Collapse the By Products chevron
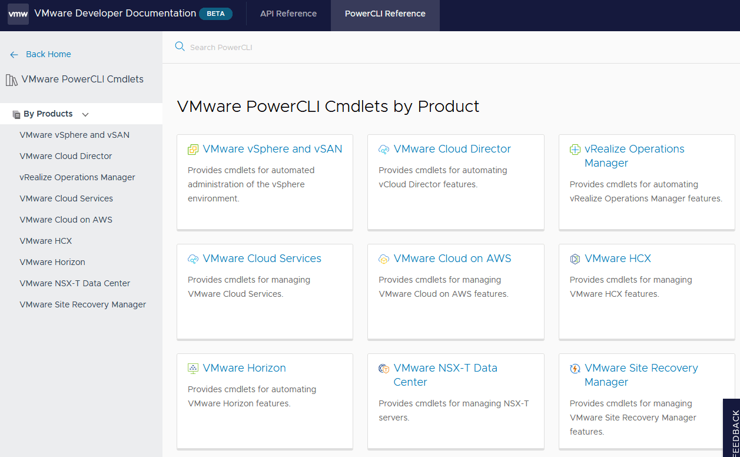The width and height of the screenshot is (740, 457). pyautogui.click(x=85, y=114)
